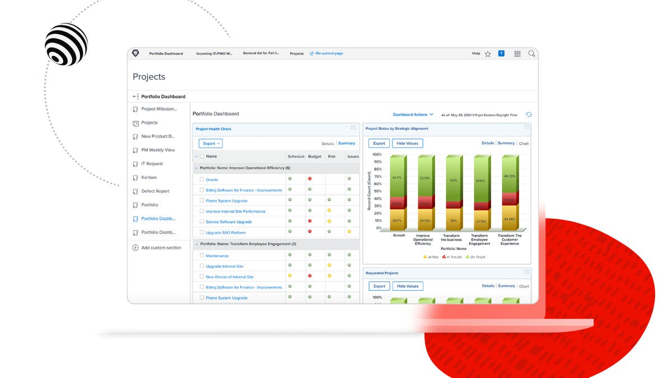Open the General Ad for Fall tab
This screenshot has width=672, height=378.
click(x=261, y=54)
